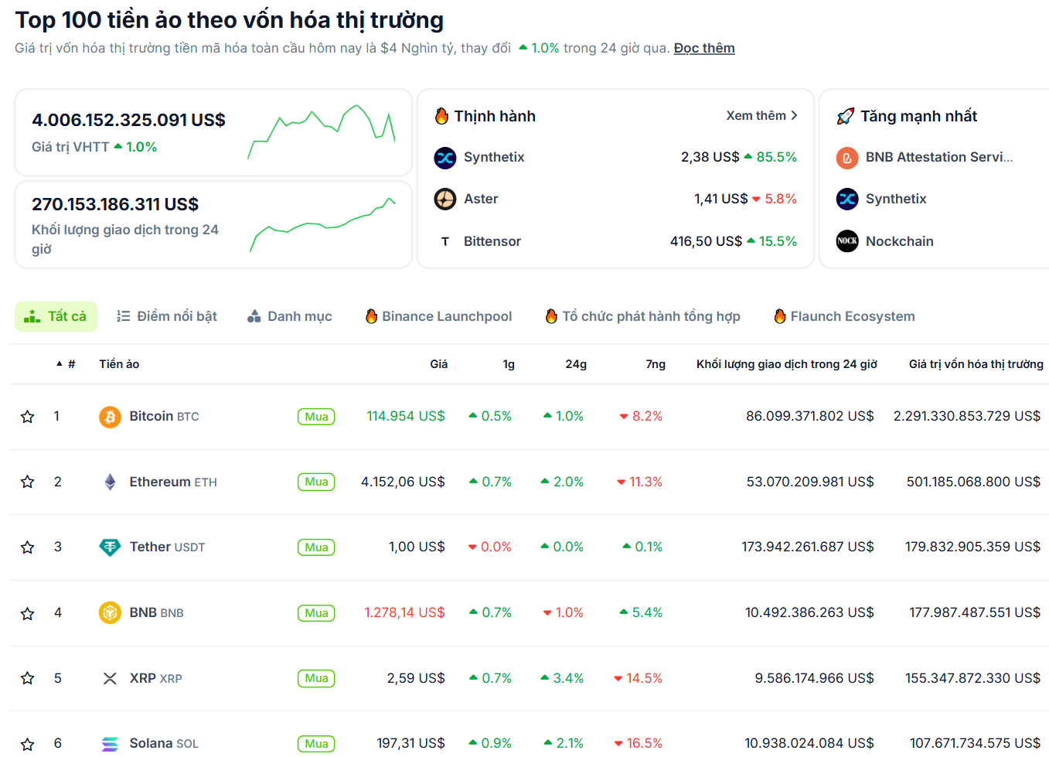Open the Đọc thêm link

(703, 47)
